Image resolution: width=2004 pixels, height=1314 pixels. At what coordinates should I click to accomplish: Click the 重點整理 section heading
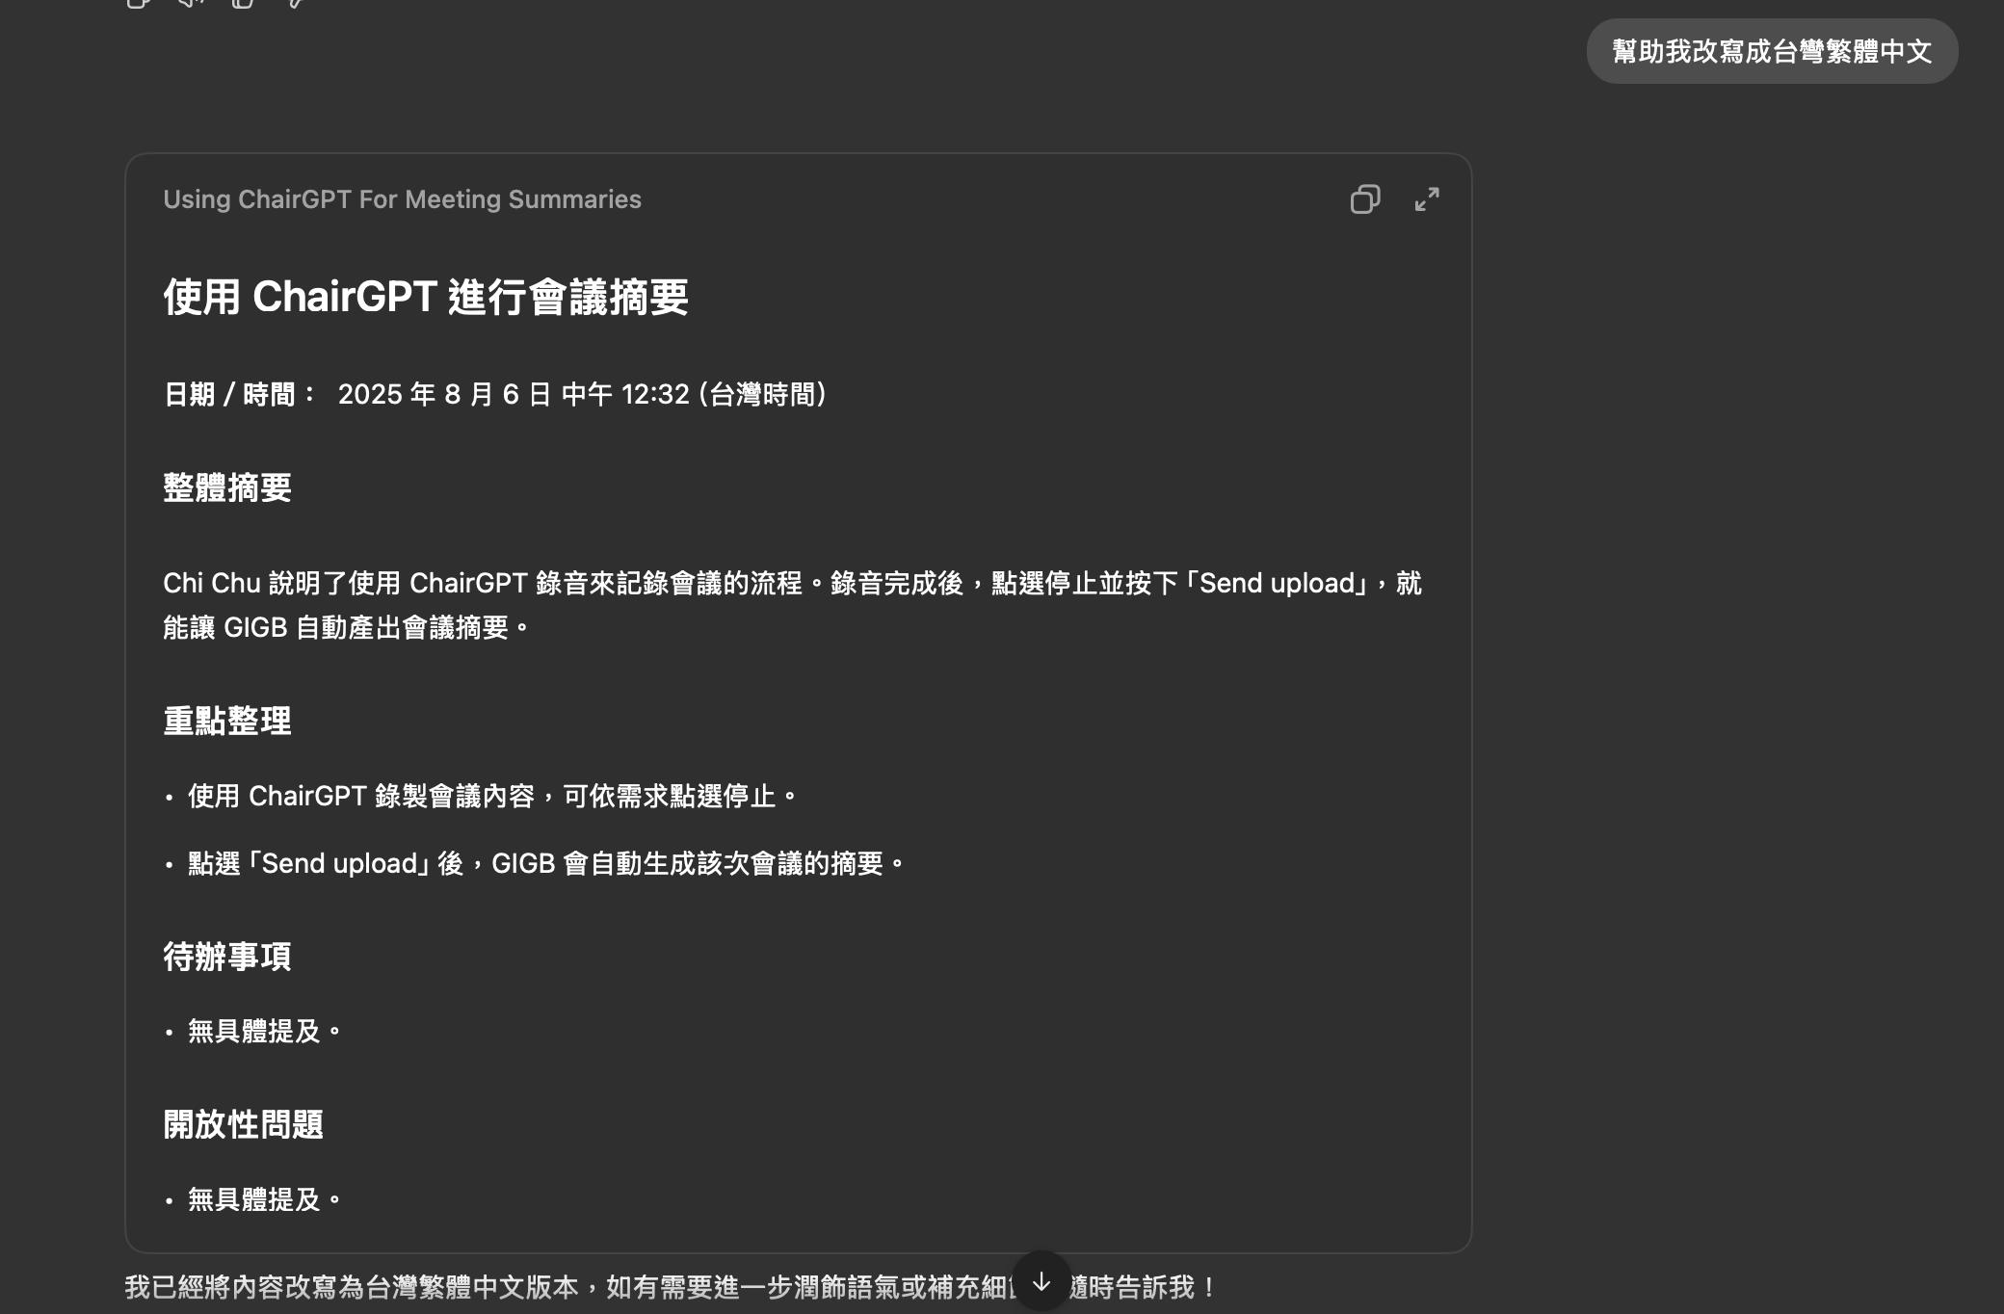pos(227,722)
